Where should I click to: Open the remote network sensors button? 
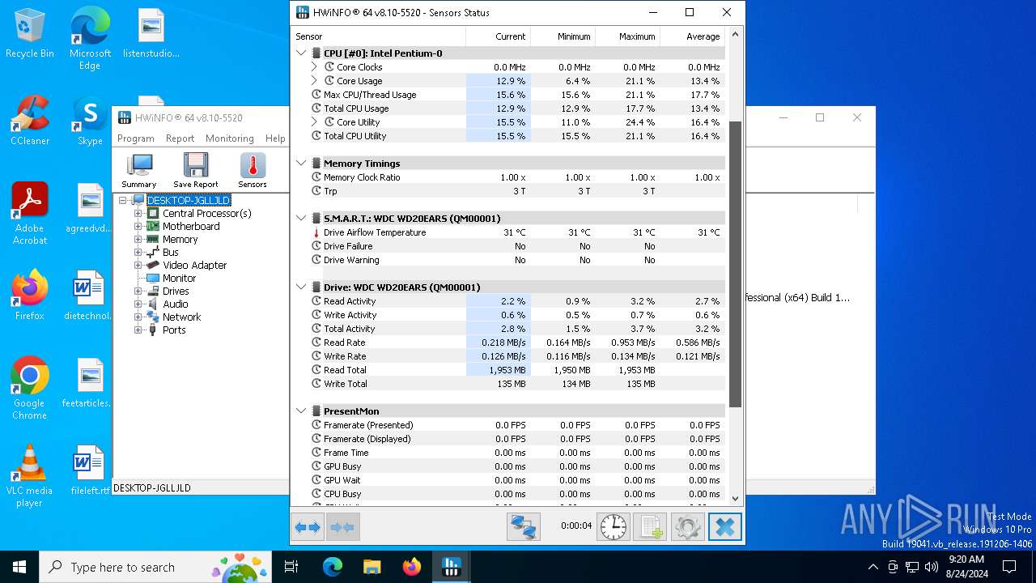pyautogui.click(x=524, y=527)
